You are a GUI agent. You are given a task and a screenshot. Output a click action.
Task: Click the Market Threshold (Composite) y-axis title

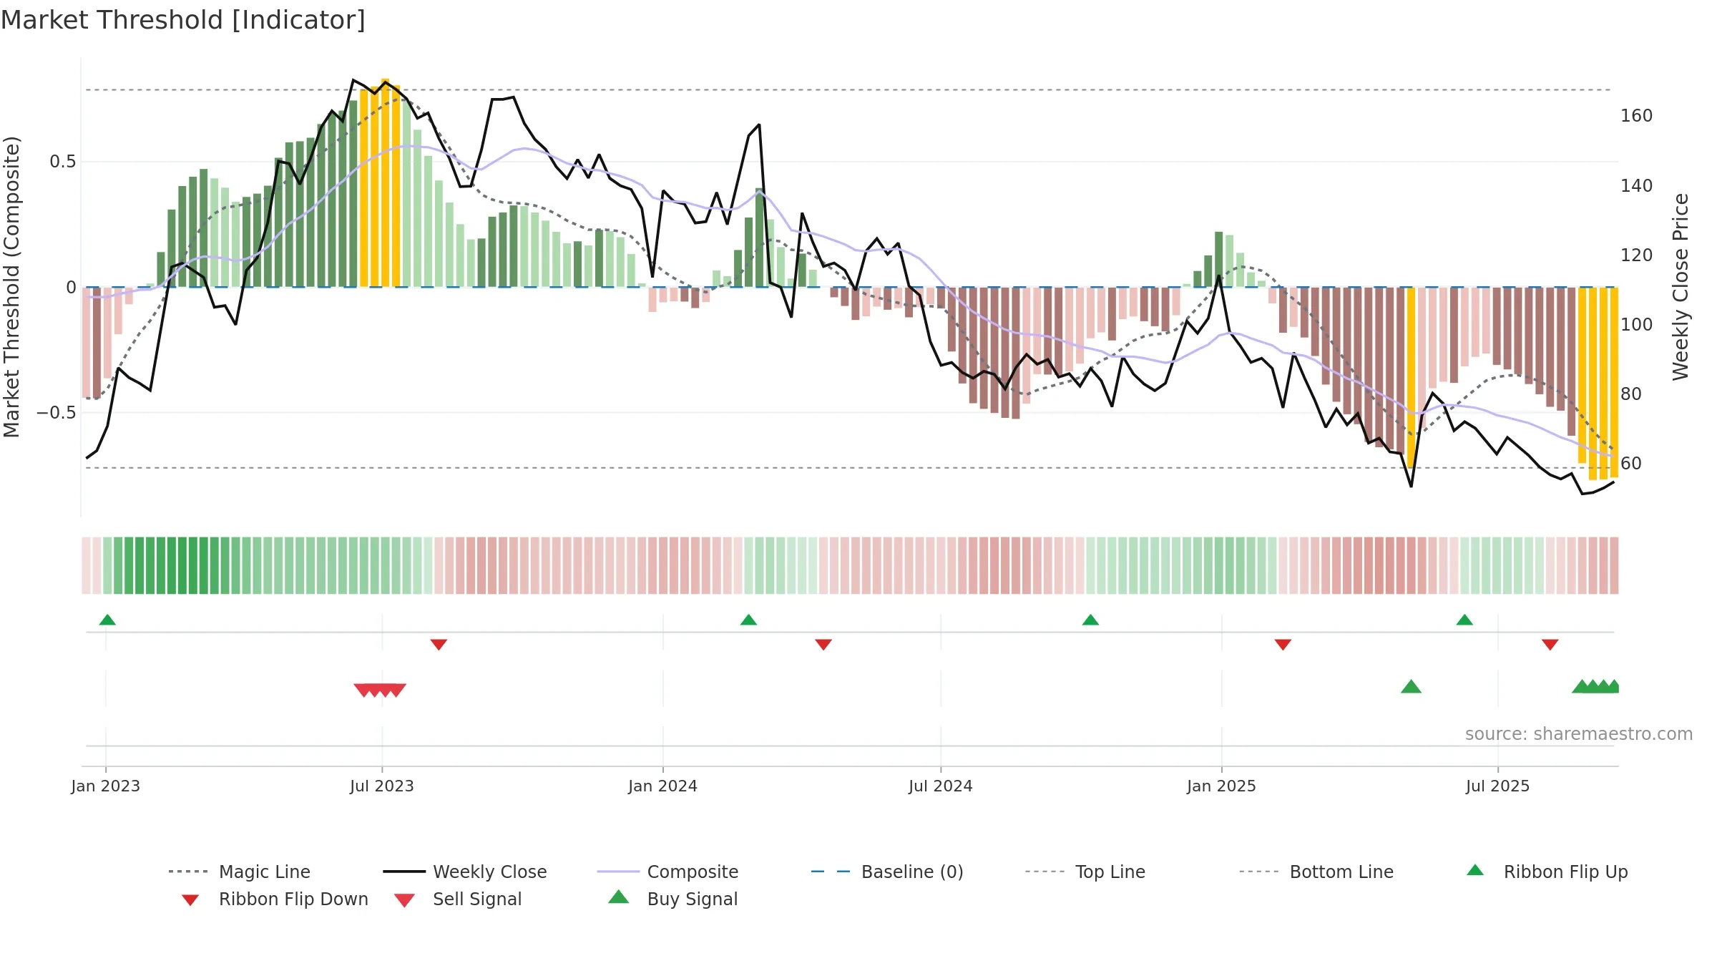point(12,287)
